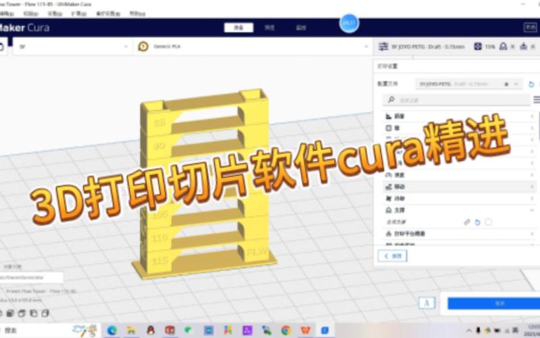Reset Generate Support with the blue arrow
The height and width of the screenshot is (338, 540).
pyautogui.click(x=477, y=222)
